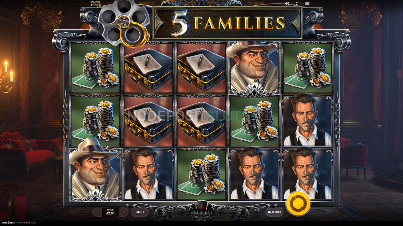403x226 pixels.
Task: Click briefcase symbol in second reel top
Action: [x=148, y=68]
